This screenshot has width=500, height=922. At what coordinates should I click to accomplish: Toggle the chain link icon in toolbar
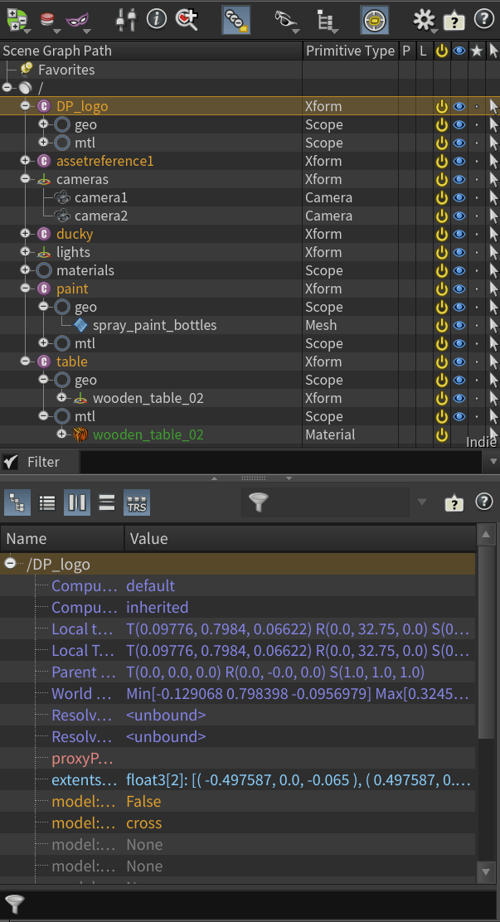coord(236,19)
